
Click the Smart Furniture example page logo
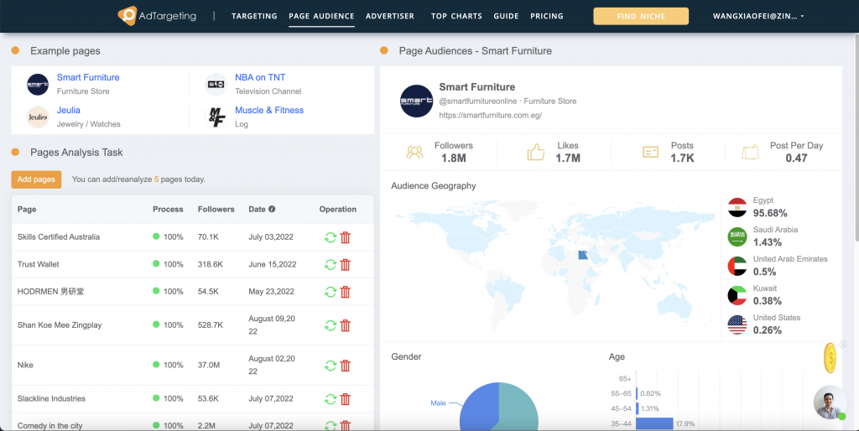click(38, 85)
